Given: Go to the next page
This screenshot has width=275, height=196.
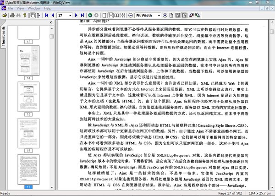Looking at the screenshot, I should (76, 16).
